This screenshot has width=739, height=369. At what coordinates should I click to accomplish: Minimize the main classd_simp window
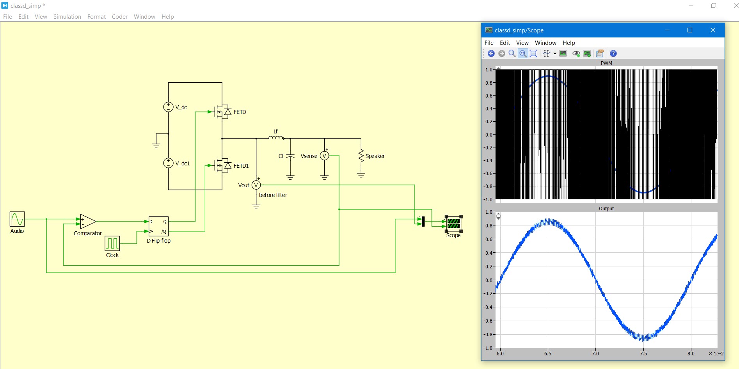(691, 5)
